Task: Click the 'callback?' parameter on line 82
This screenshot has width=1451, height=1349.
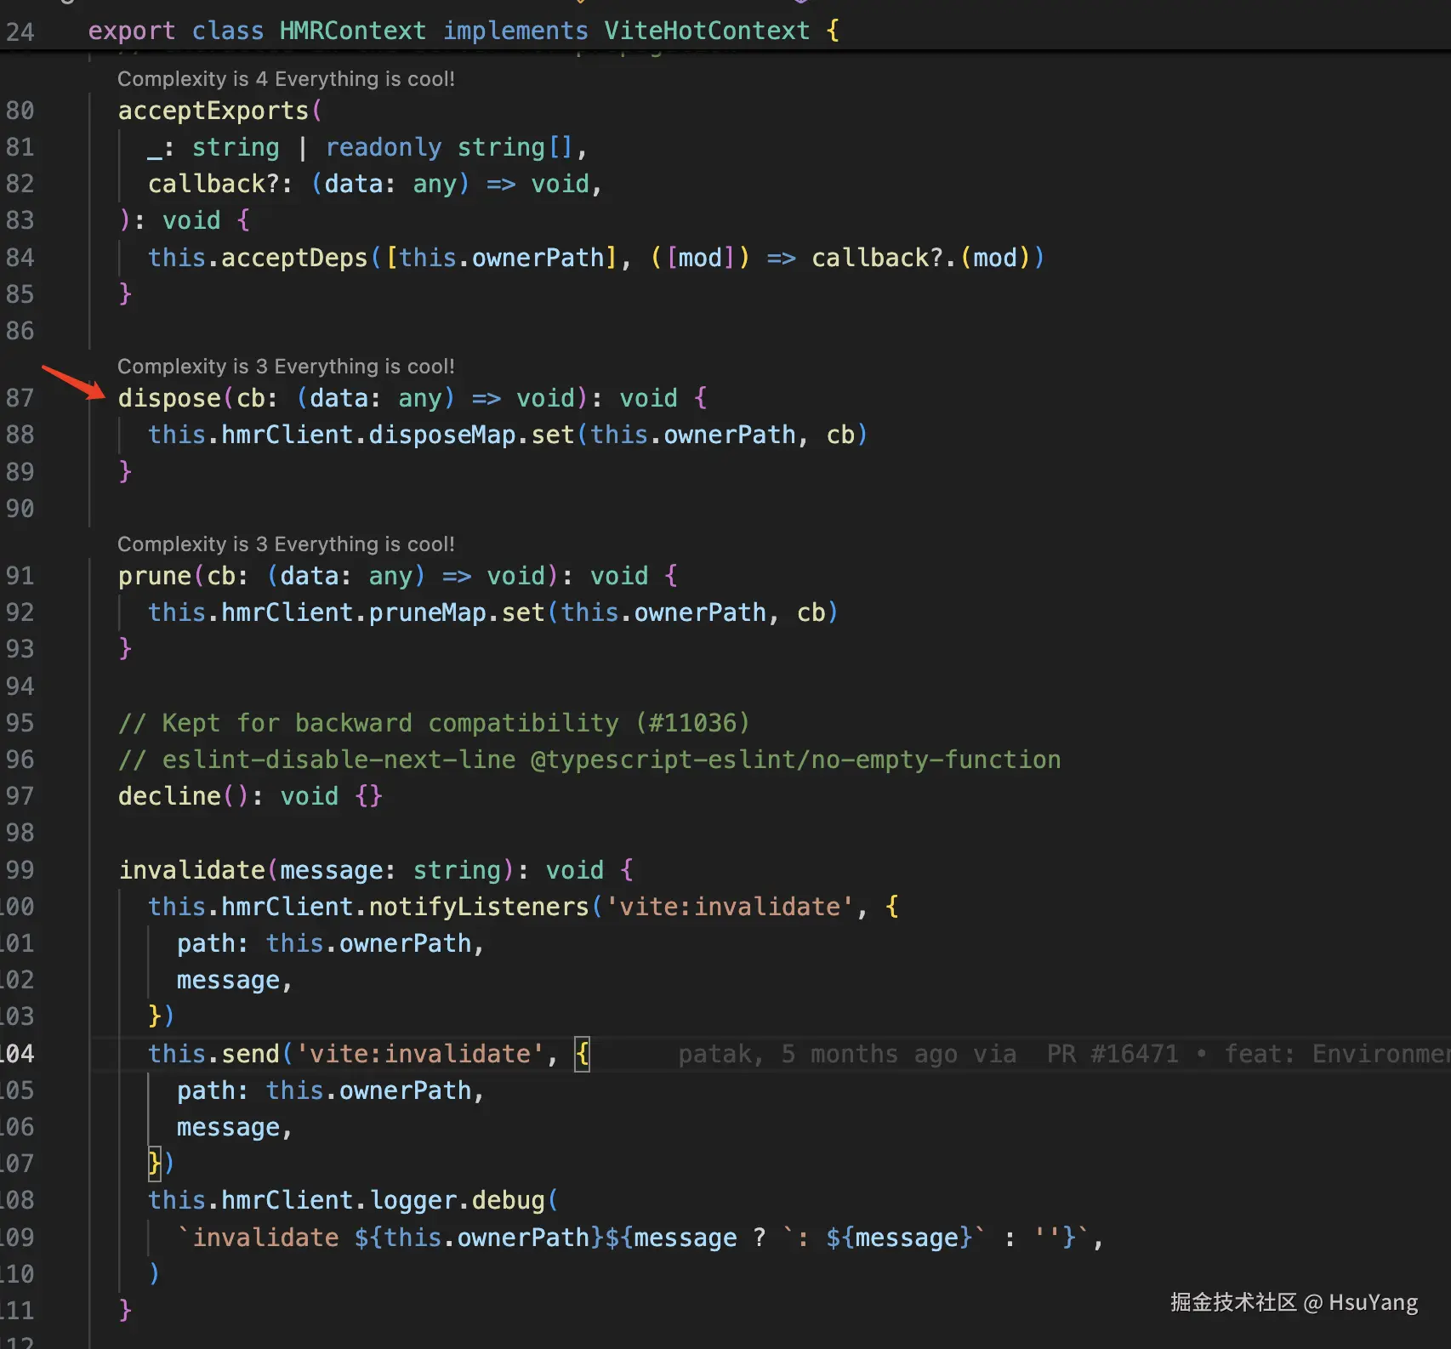Action: pyautogui.click(x=213, y=184)
